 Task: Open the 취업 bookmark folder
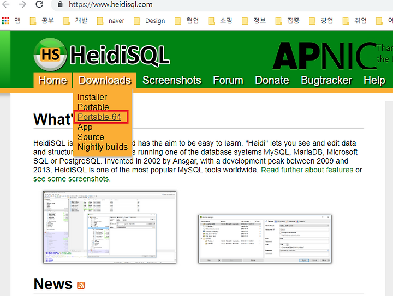pyautogui.click(x=355, y=21)
